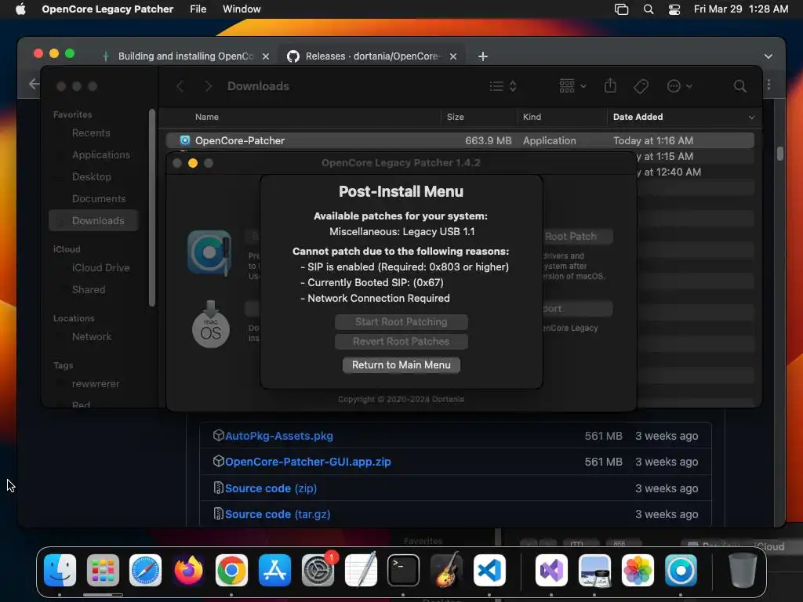Open Visual Studio Code from the Dock
Screen dimensions: 803x602
tap(489, 571)
